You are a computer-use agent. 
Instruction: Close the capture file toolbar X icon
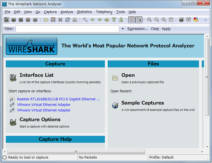(x=60, y=20)
